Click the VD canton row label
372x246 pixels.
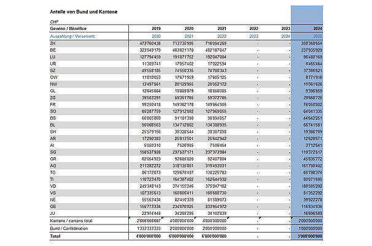point(53,187)
